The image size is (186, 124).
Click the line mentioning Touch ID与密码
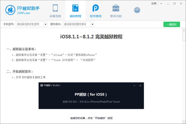point(53,60)
